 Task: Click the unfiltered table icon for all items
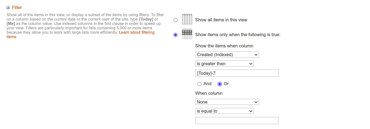pyautogui.click(x=187, y=19)
